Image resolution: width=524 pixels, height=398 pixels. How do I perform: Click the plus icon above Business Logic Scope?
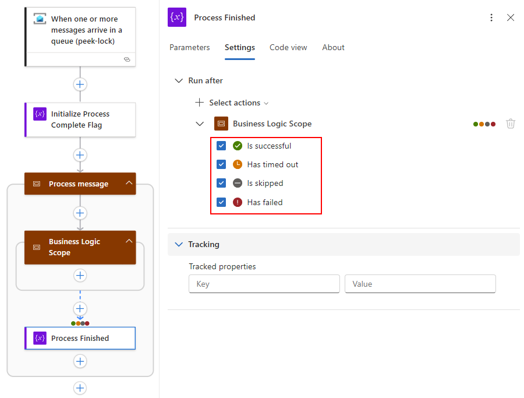coord(80,213)
